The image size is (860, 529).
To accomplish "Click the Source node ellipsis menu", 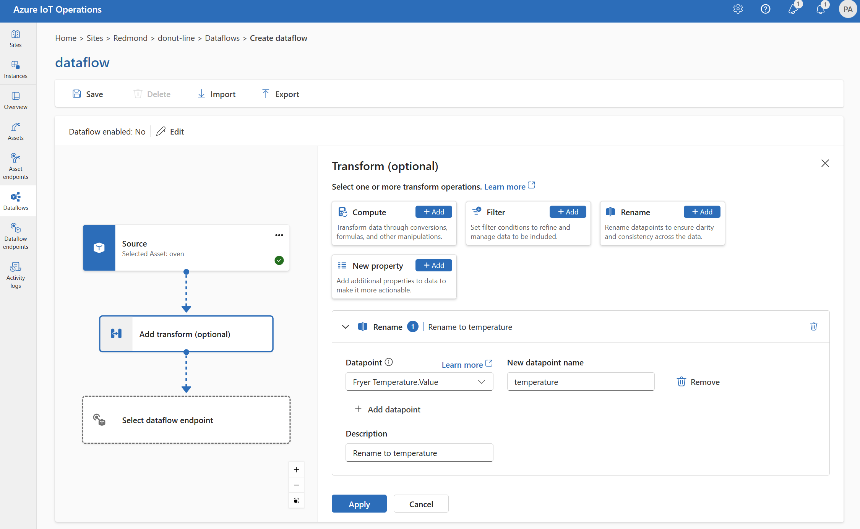I will coord(278,235).
